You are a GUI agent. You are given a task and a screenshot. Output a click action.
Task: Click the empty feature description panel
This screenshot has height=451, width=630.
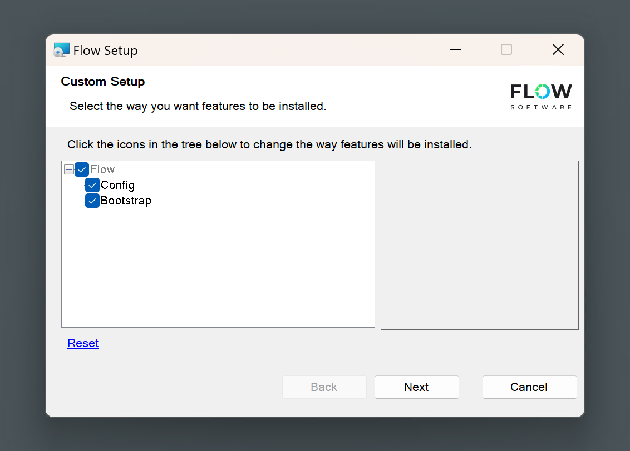(479, 245)
